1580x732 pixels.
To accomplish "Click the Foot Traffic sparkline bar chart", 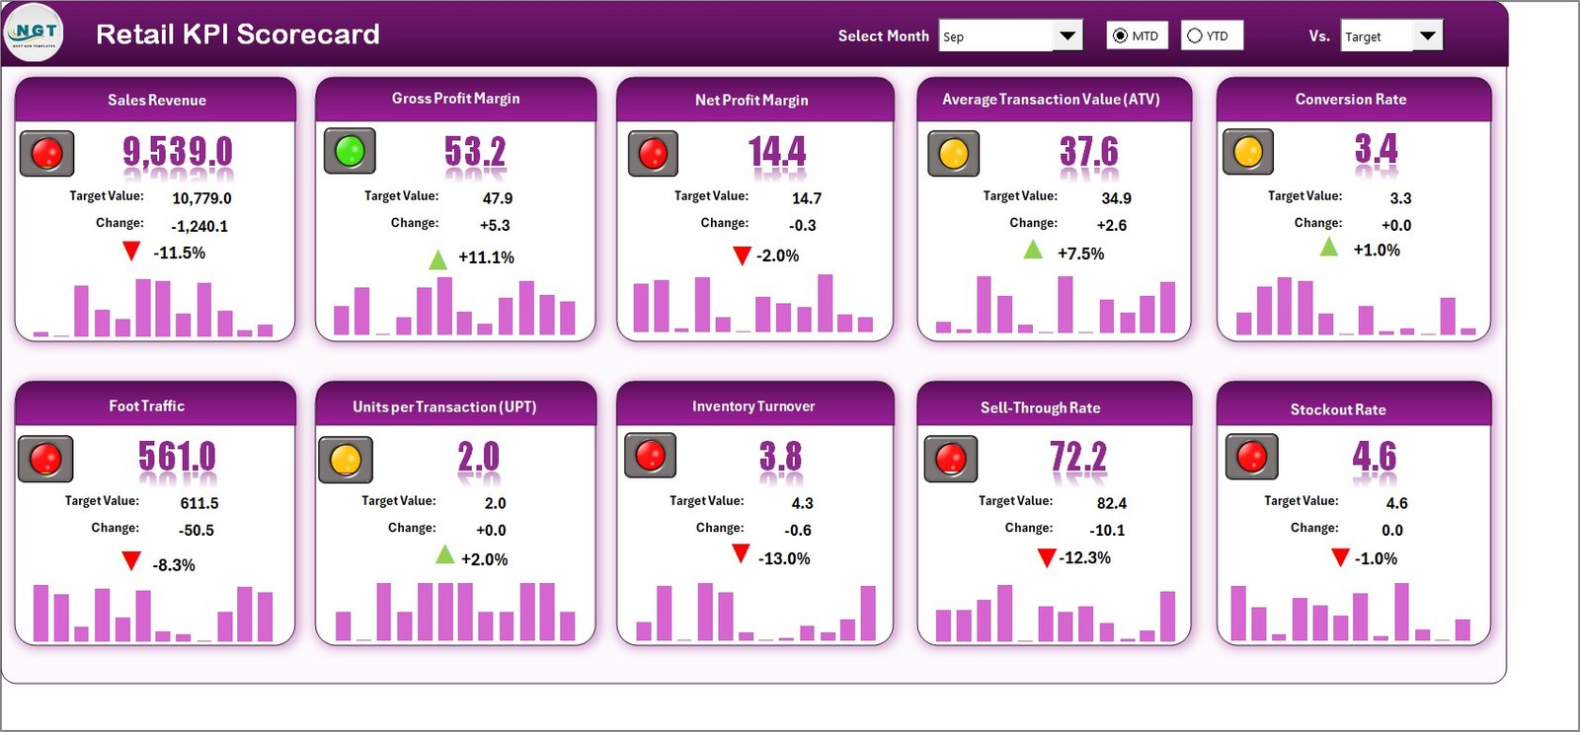I will click(153, 613).
